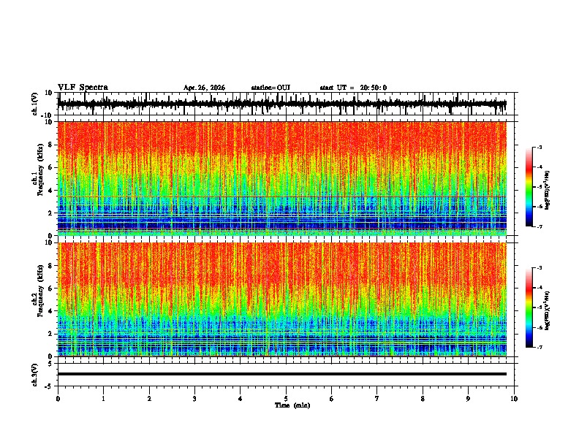The image size is (579, 447).
Task: Click the start UT 20:50:0 label
Action: tap(353, 88)
